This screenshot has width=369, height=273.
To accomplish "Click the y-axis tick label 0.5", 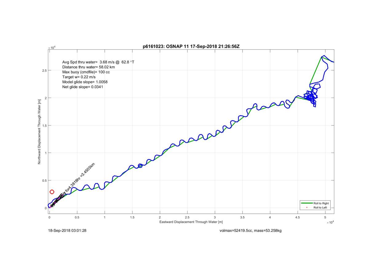I will [x=44, y=181].
